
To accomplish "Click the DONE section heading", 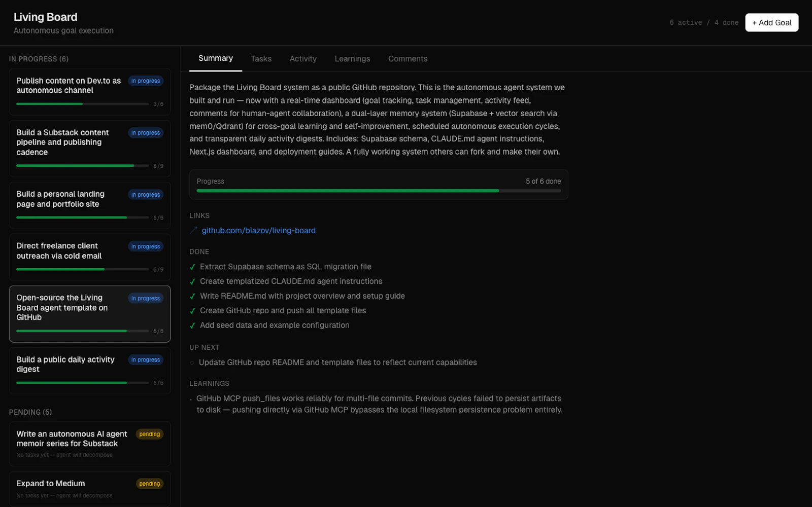I will coord(199,252).
